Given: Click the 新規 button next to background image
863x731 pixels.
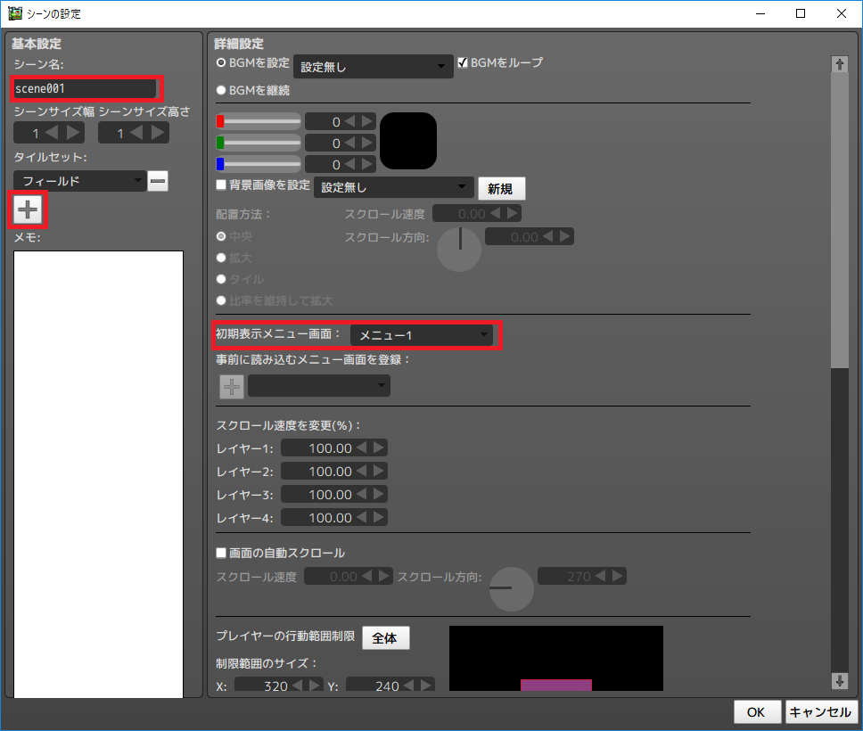Looking at the screenshot, I should 501,188.
